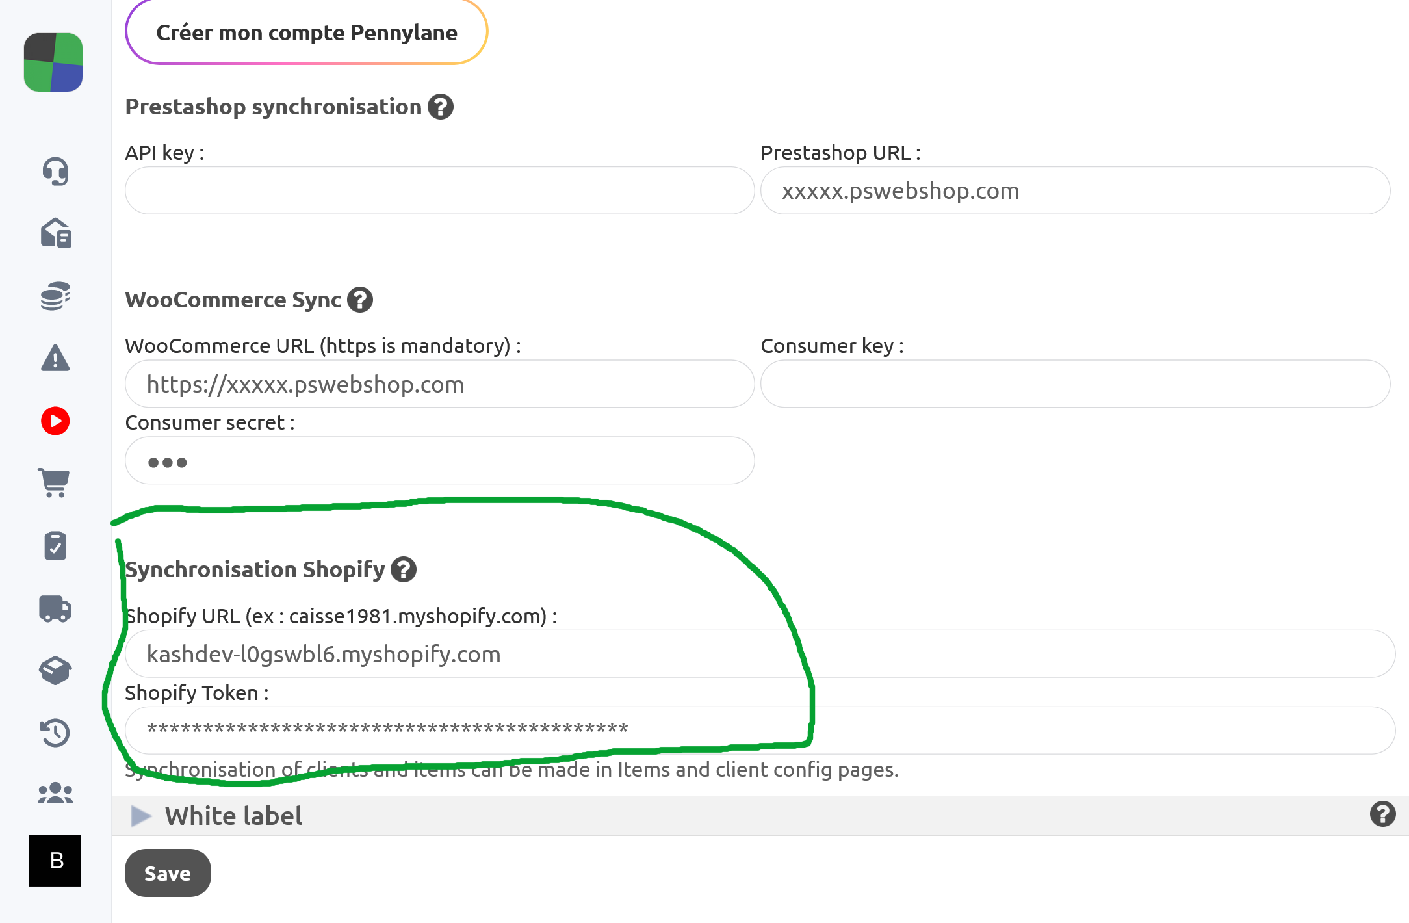Open the shopping cart icon
This screenshot has width=1409, height=923.
click(54, 483)
